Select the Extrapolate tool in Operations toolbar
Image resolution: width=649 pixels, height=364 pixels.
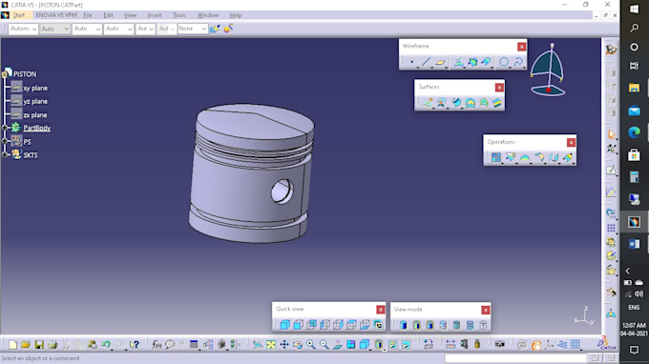[568, 157]
